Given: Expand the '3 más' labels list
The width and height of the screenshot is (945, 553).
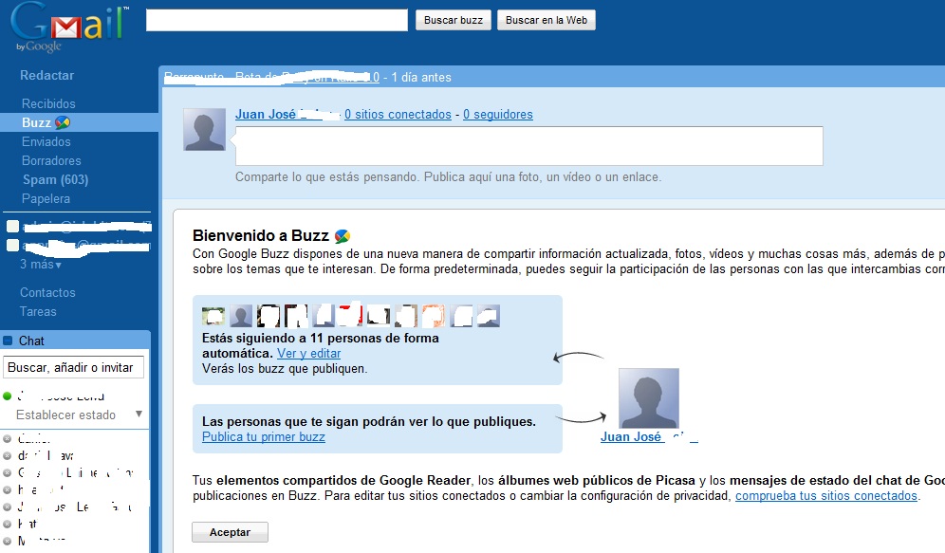Looking at the screenshot, I should click(x=41, y=265).
